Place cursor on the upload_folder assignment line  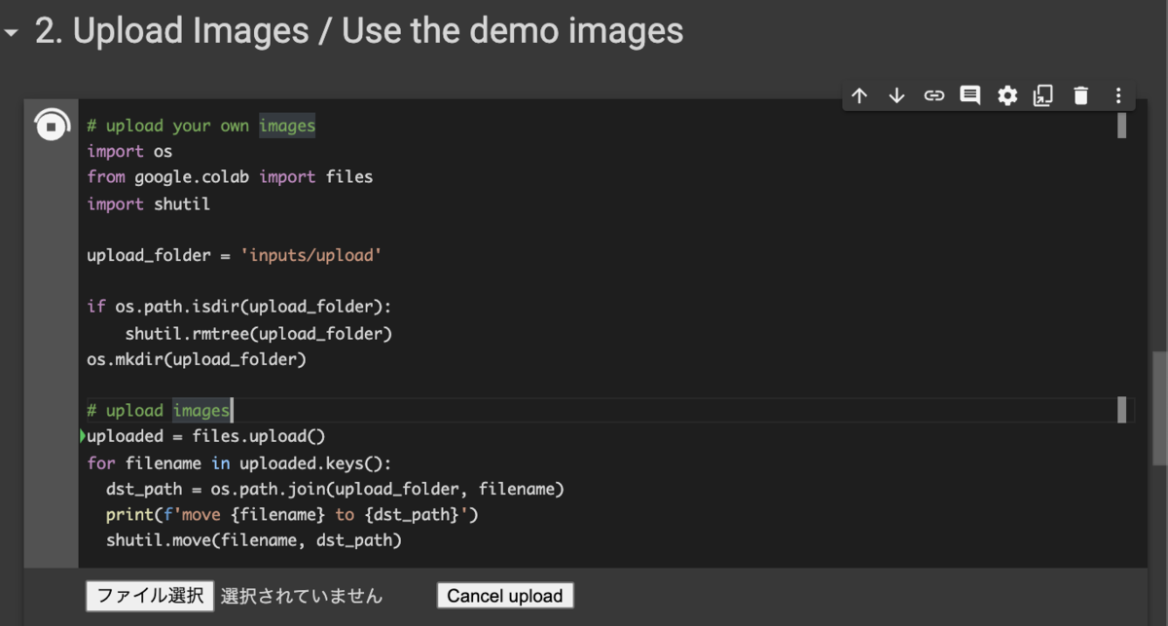coord(234,255)
